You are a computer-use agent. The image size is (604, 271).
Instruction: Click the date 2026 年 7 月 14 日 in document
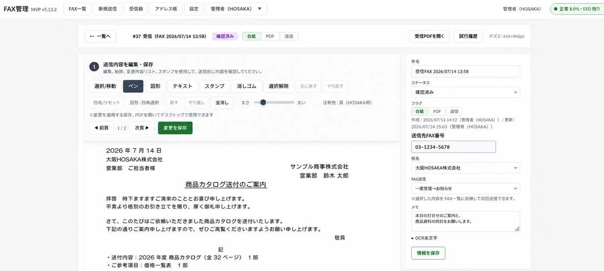134,151
